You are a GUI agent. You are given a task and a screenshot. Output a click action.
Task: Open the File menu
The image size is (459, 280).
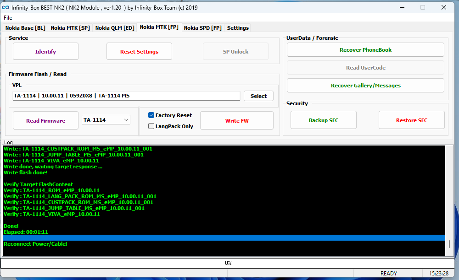pyautogui.click(x=8, y=17)
